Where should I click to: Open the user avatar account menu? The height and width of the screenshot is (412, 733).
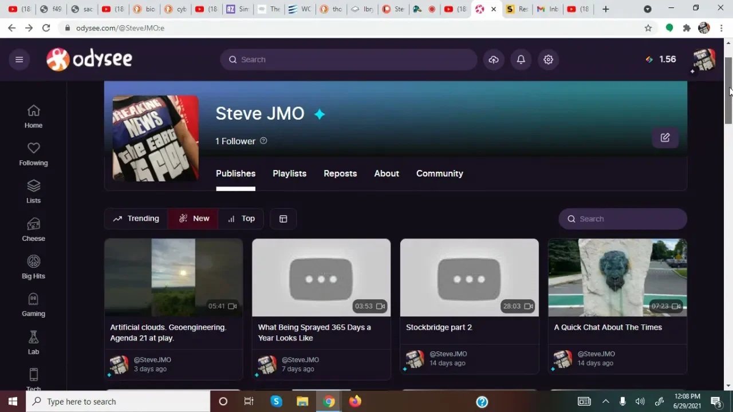pos(704,60)
